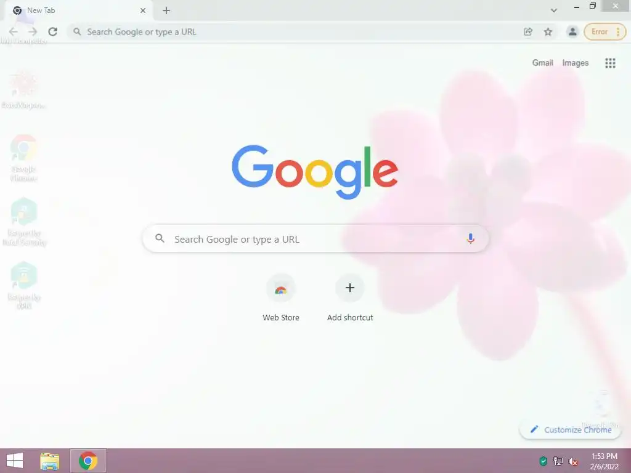The height and width of the screenshot is (473, 631).
Task: Click the Google logo
Action: (315, 172)
